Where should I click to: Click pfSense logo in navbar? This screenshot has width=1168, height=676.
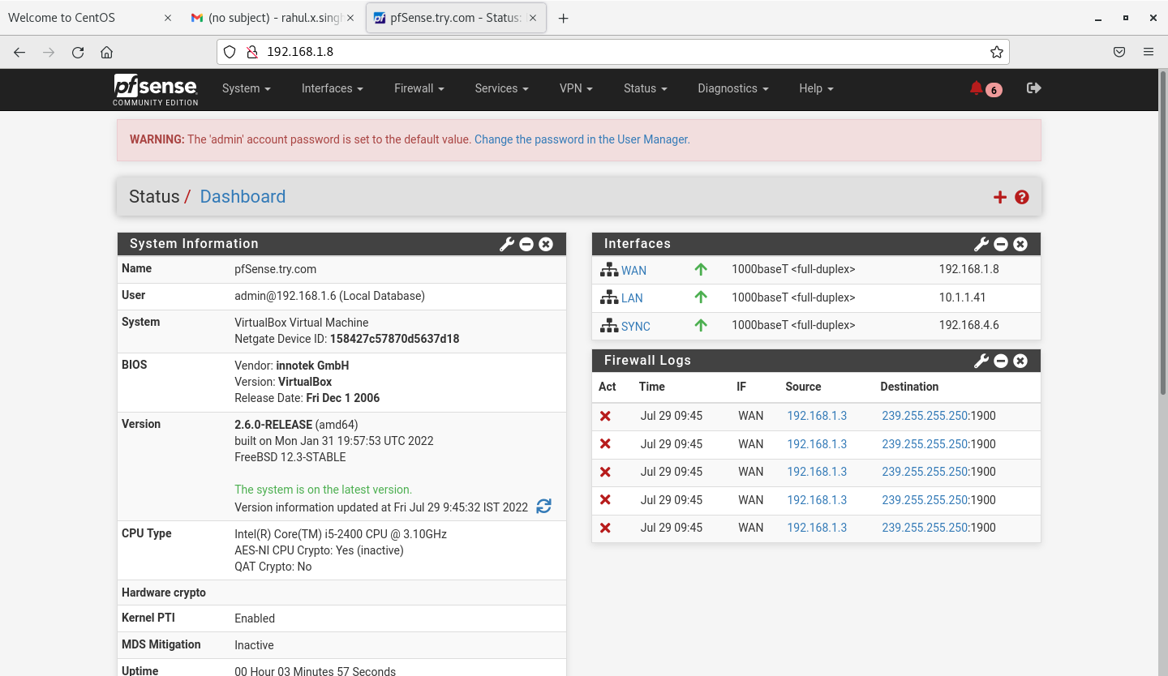[156, 89]
